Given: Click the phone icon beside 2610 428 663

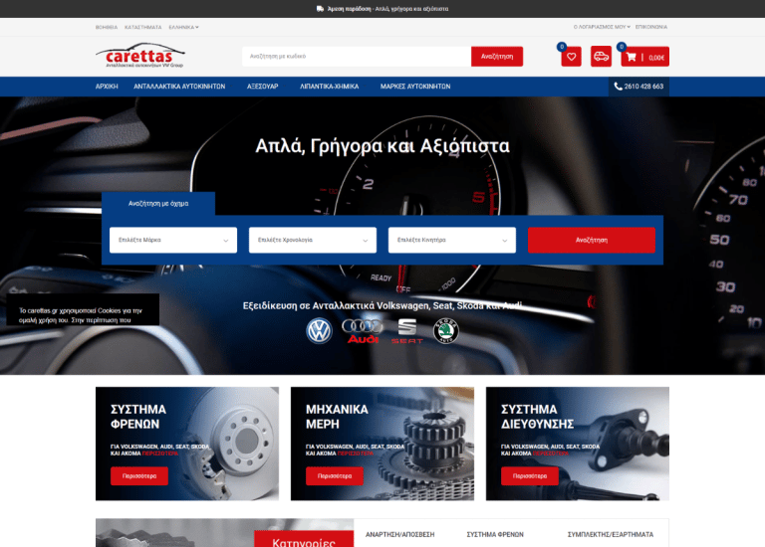Looking at the screenshot, I should (618, 87).
